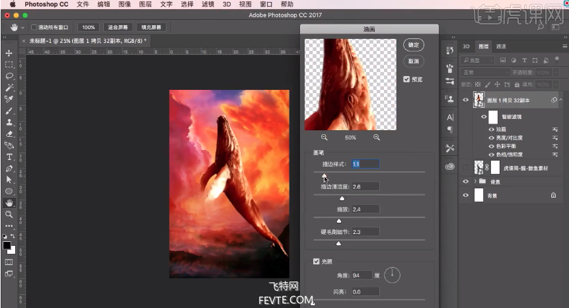Image resolution: width=569 pixels, height=308 pixels.
Task: Select the Zoom tool in toolbar
Action: click(x=9, y=214)
